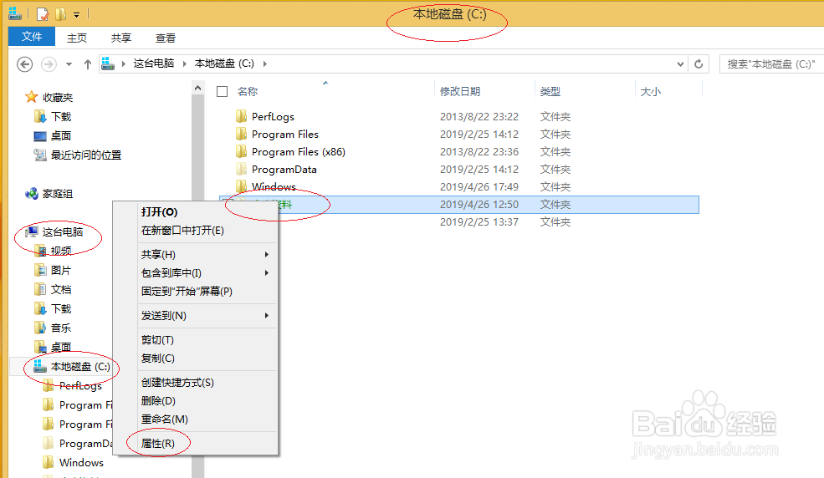Screen dimensions: 824x478
Task: Open the address bar history dropdown
Action: coord(680,64)
